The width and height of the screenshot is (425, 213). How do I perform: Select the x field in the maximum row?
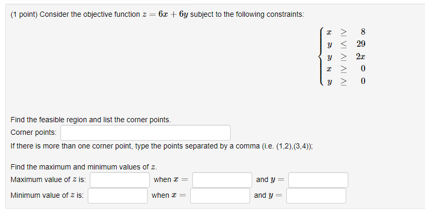222,180
